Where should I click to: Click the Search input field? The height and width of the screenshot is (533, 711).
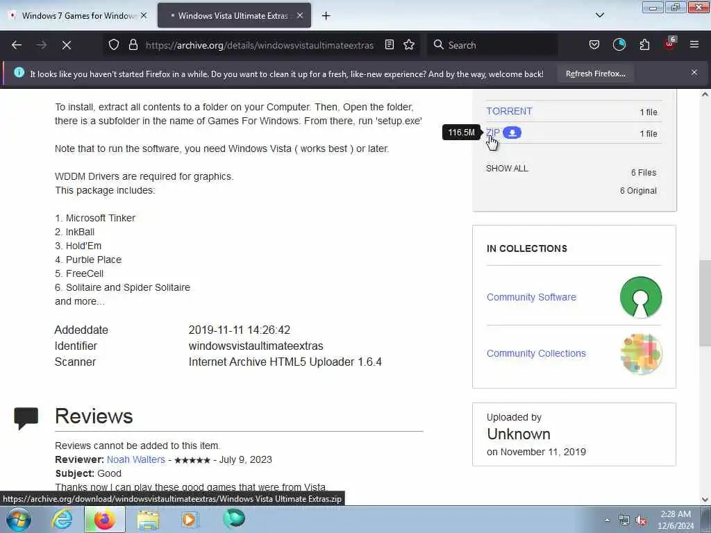493,45
